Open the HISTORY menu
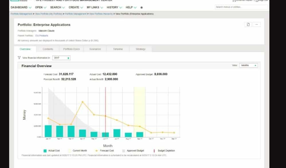 114,7
